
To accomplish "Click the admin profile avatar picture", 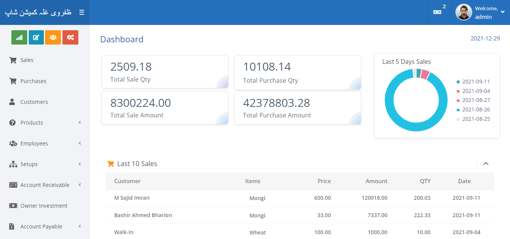I will pos(463,12).
